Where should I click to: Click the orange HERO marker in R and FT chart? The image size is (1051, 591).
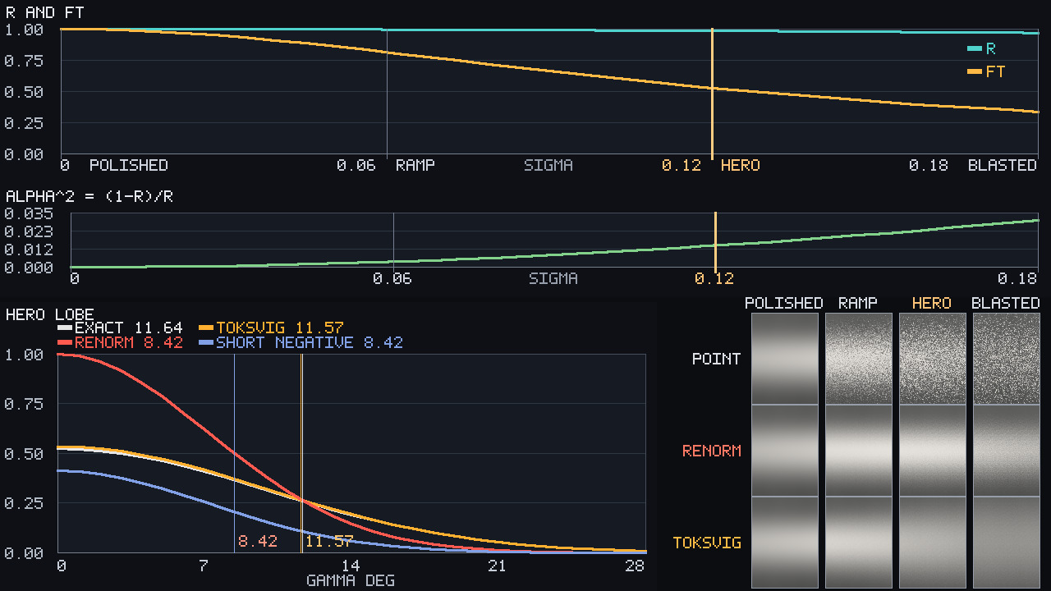coord(712,92)
